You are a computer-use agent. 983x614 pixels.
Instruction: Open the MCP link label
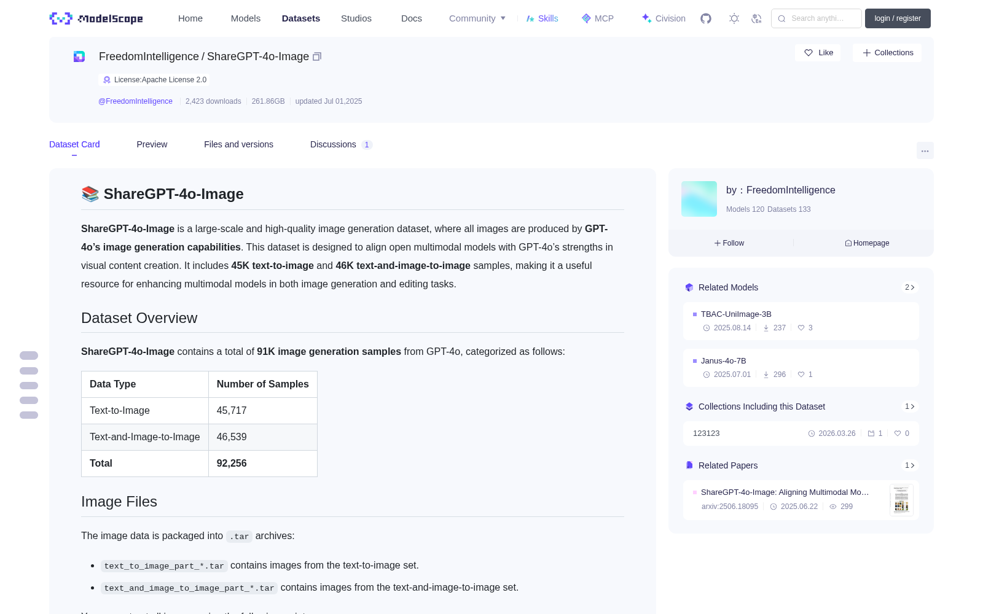pos(604,18)
